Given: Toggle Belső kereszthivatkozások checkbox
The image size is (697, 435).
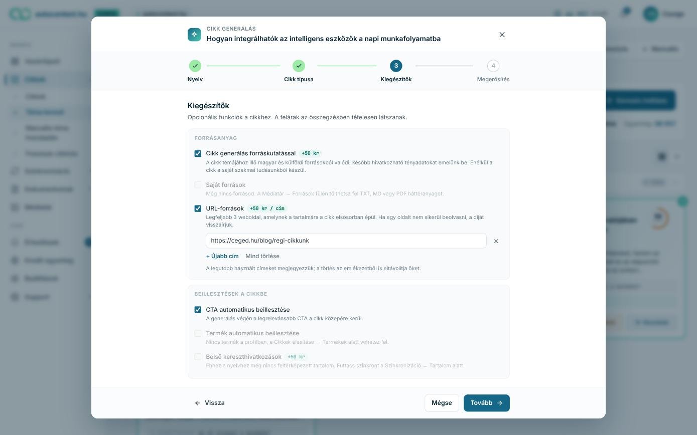Looking at the screenshot, I should click(x=198, y=357).
